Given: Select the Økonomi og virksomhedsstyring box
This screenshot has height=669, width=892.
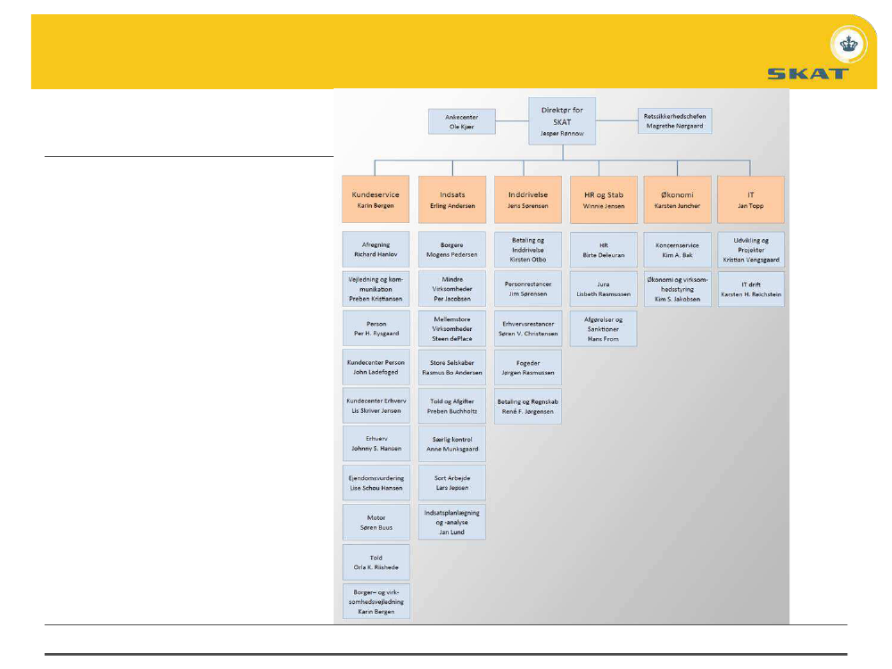Looking at the screenshot, I should click(678, 289).
